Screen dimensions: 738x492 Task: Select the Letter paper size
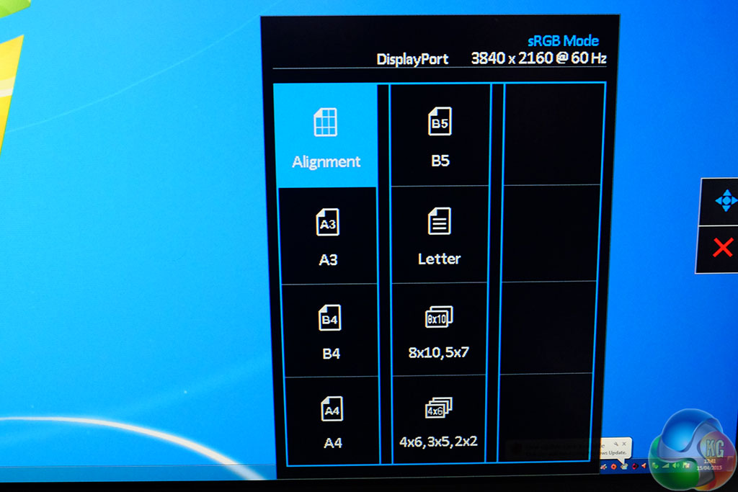[440, 235]
